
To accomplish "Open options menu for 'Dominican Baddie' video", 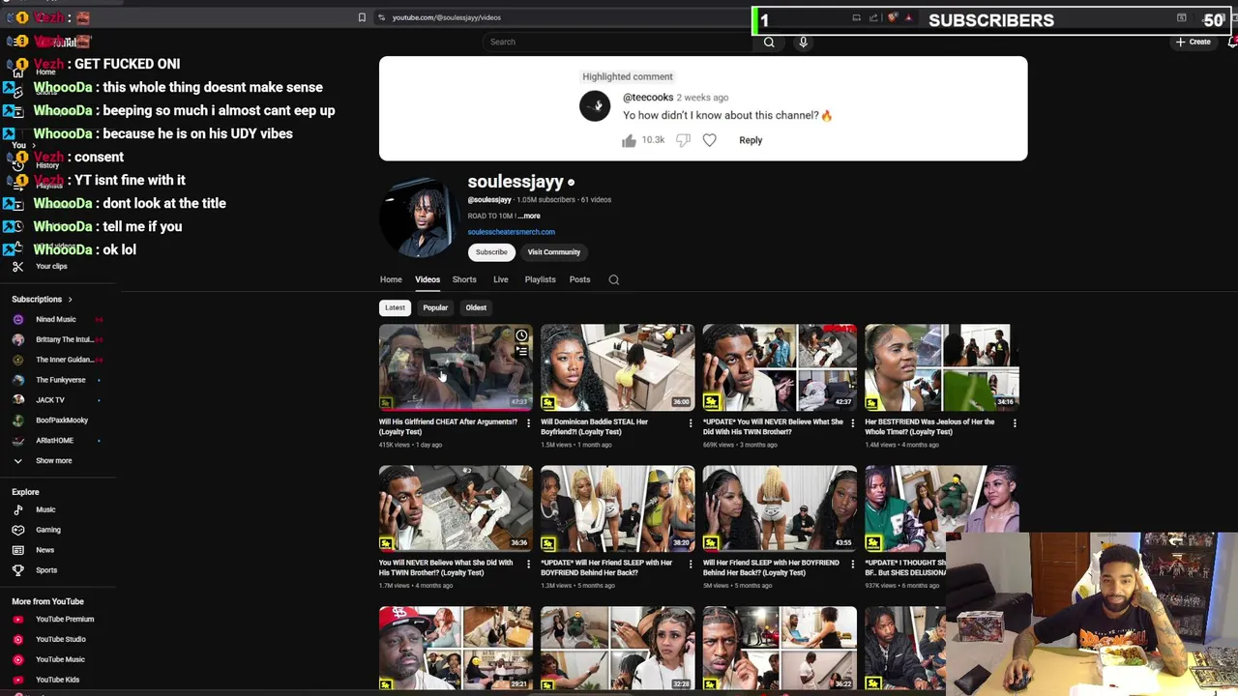I will coord(691,423).
